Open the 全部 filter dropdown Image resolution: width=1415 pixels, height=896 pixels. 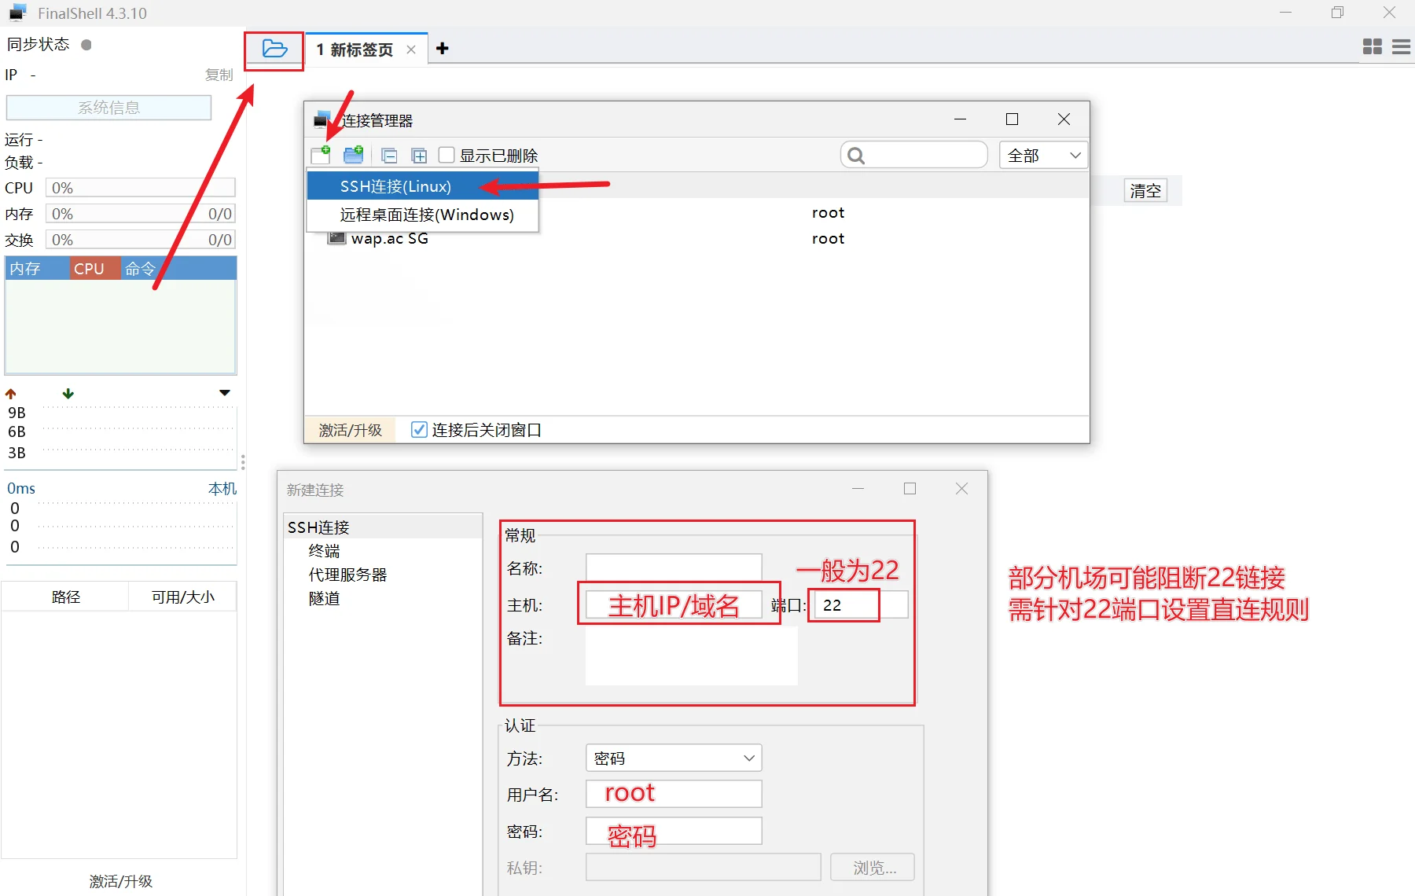1043,155
